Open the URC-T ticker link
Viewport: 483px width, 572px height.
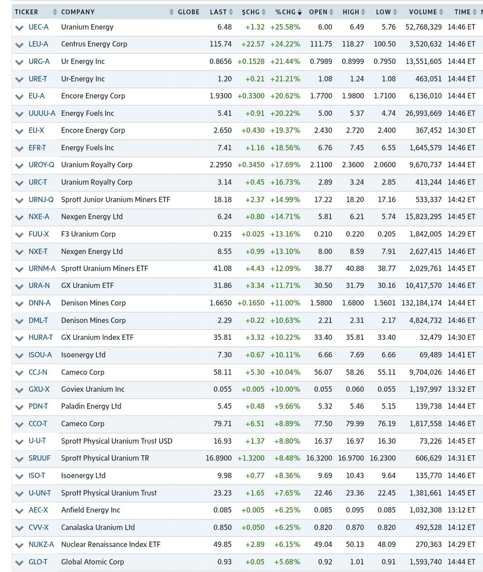pos(38,182)
